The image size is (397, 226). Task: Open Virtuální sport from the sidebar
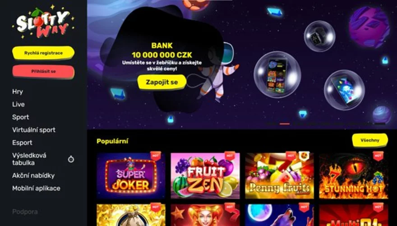pyautogui.click(x=34, y=130)
